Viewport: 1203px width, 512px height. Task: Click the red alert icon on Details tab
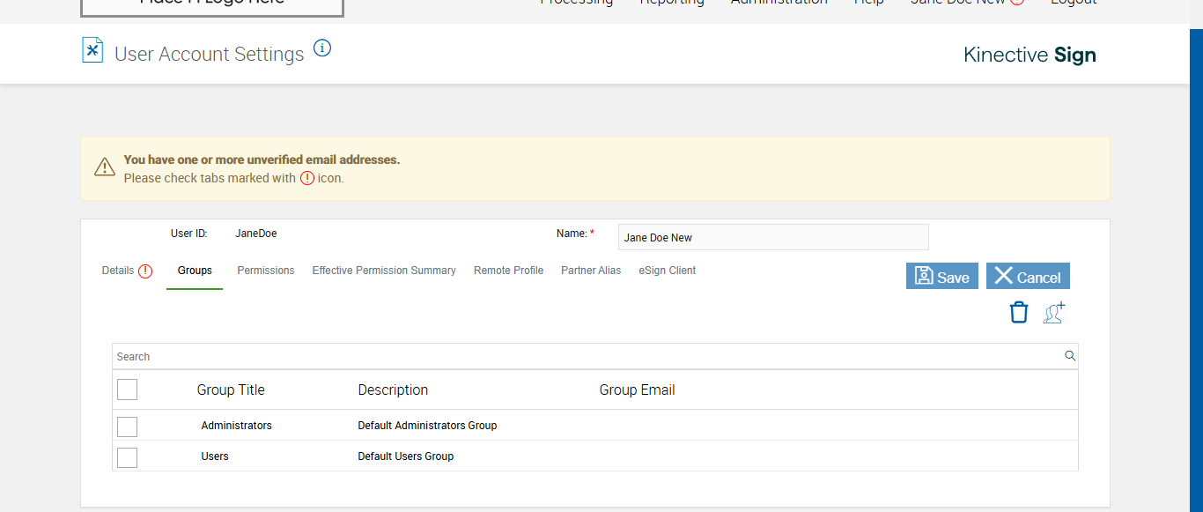pyautogui.click(x=145, y=271)
